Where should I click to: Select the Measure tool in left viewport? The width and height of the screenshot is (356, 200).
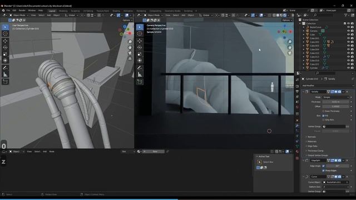[5, 74]
